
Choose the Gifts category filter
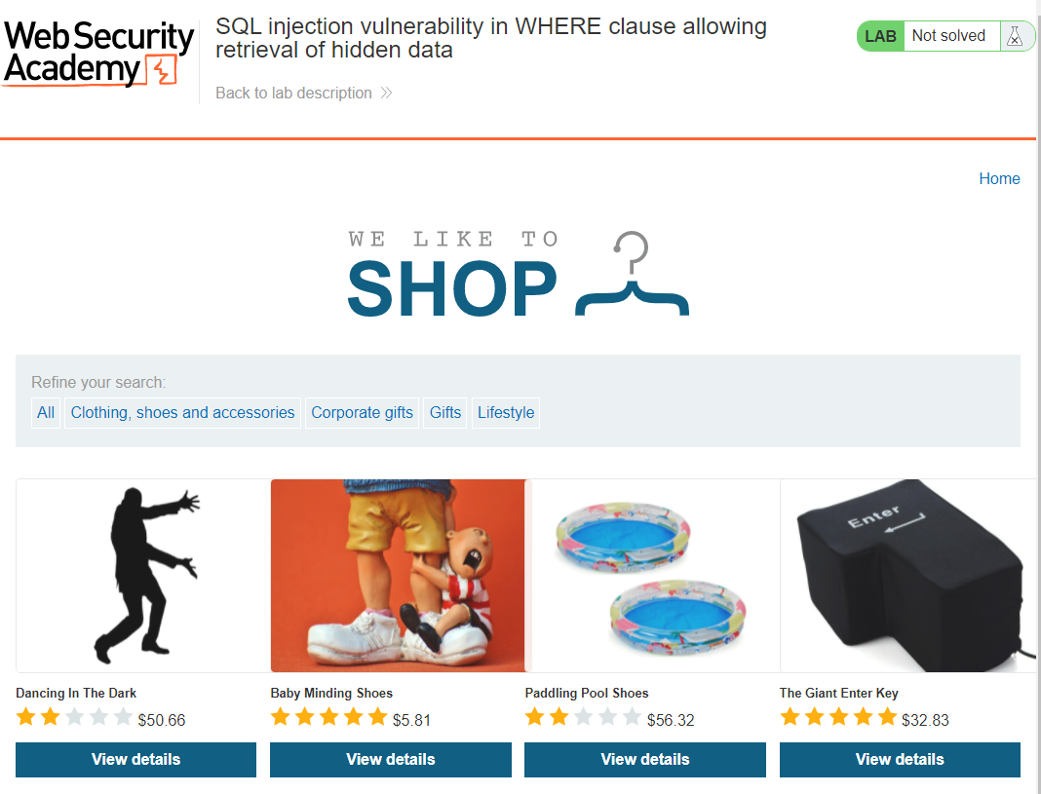tap(444, 413)
